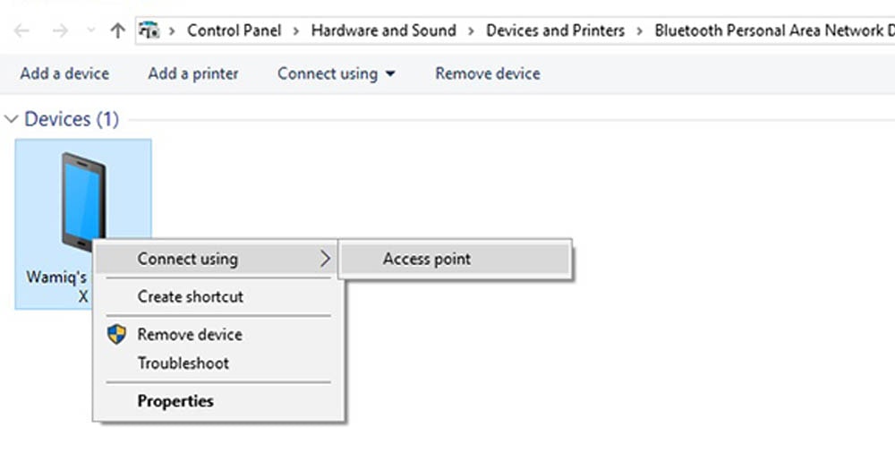Click the Control Panel address bar icon

[149, 30]
